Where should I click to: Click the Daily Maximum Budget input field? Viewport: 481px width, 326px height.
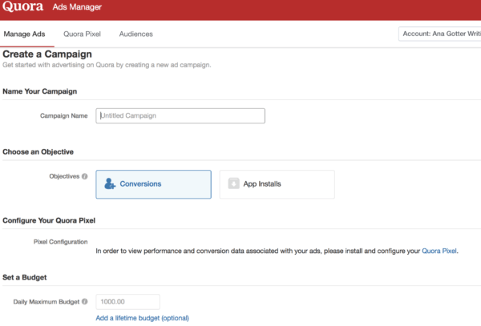(128, 302)
